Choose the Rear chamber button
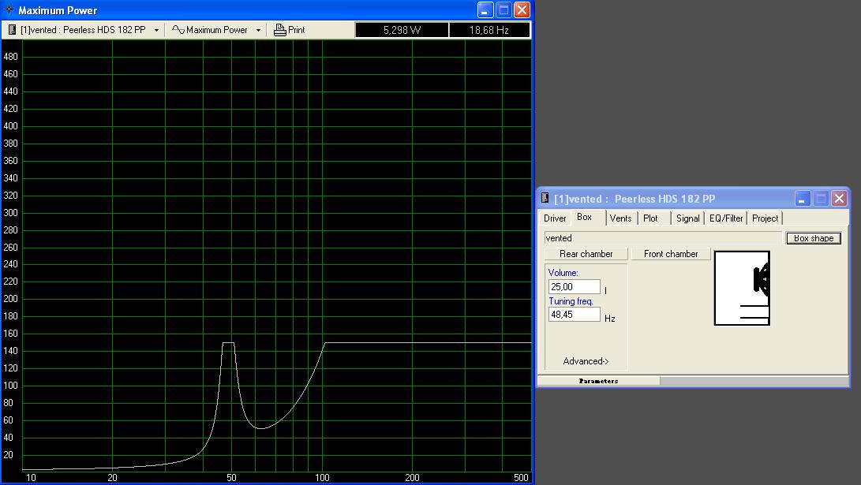 (586, 254)
